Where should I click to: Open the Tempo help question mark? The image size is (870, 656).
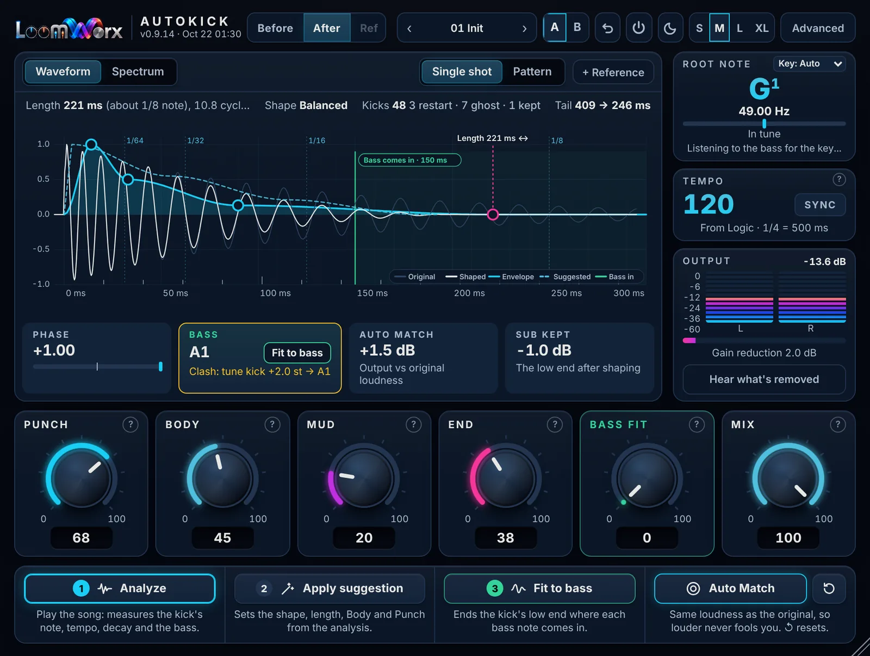(x=839, y=179)
